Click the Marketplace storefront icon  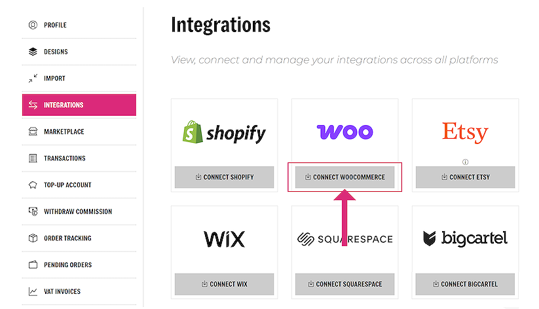click(33, 132)
